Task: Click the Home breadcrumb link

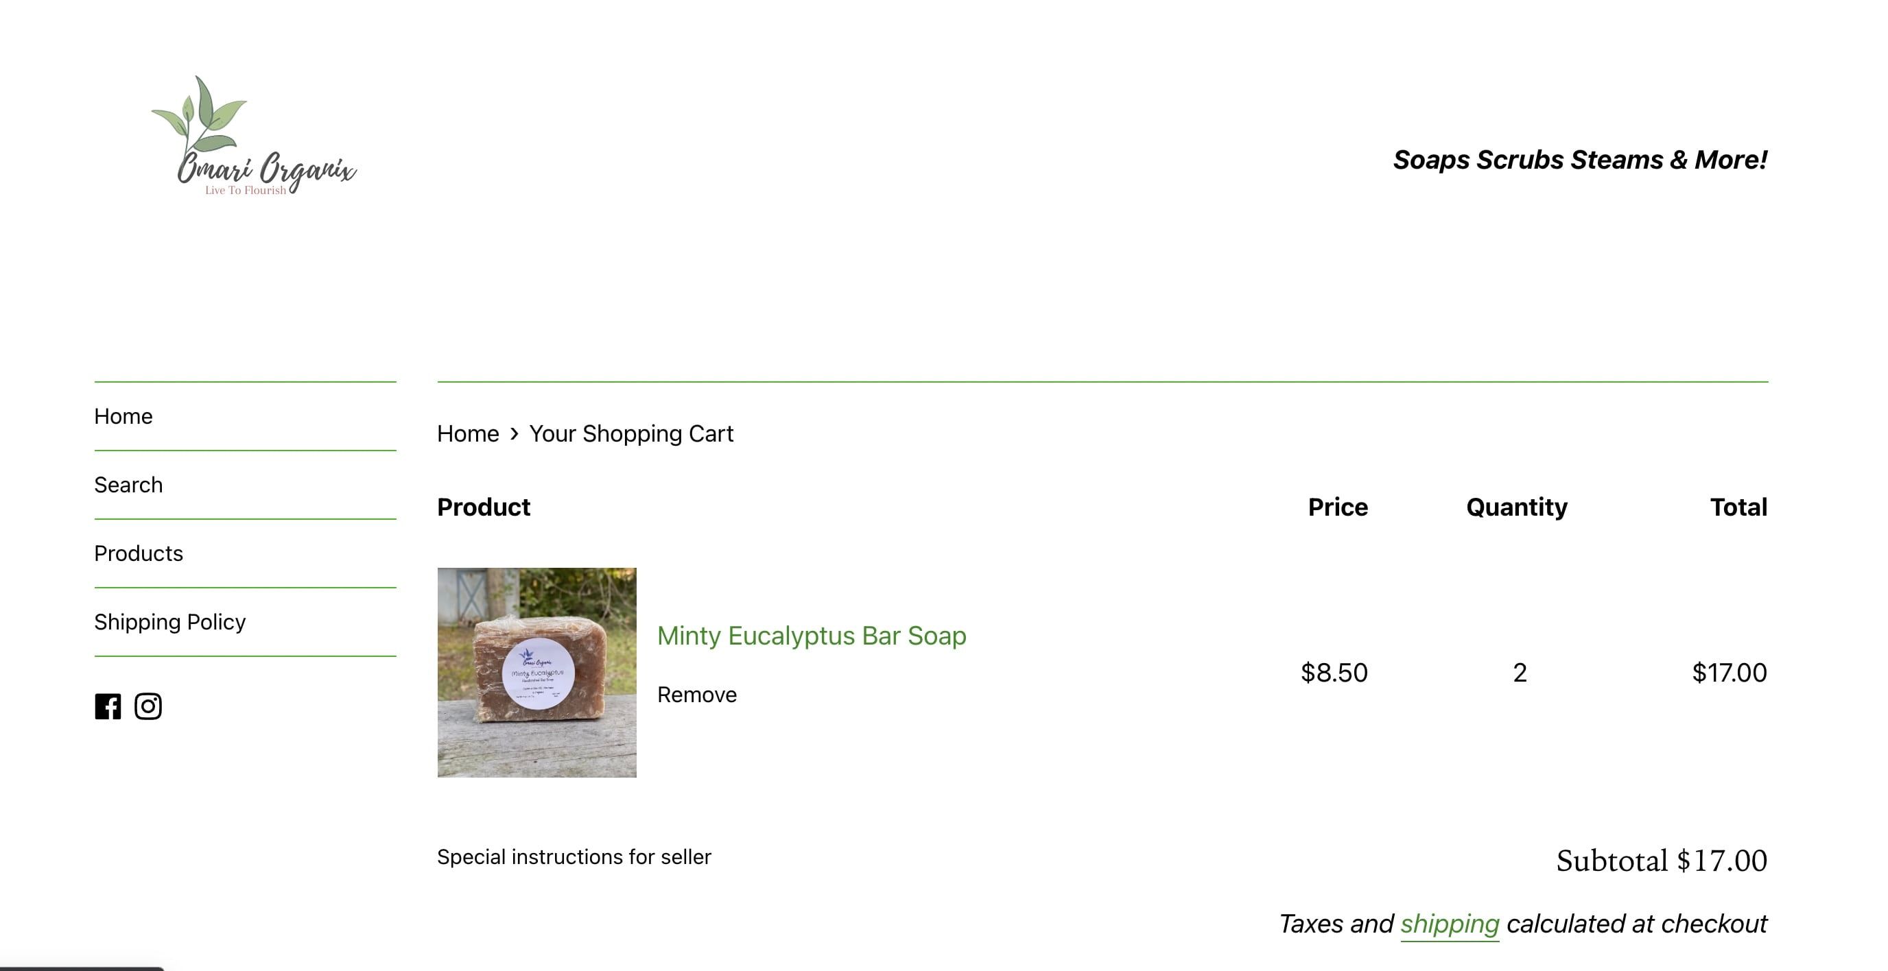Action: pos(468,434)
